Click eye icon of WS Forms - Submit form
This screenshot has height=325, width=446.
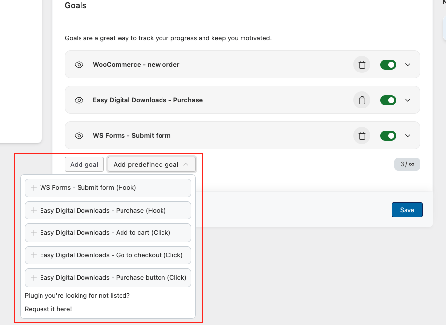point(79,136)
